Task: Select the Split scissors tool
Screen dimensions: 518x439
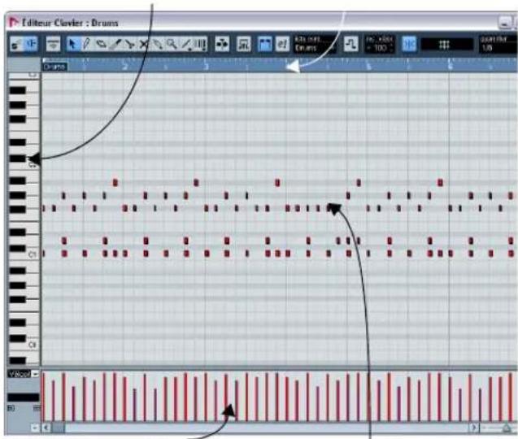Action: coord(130,44)
